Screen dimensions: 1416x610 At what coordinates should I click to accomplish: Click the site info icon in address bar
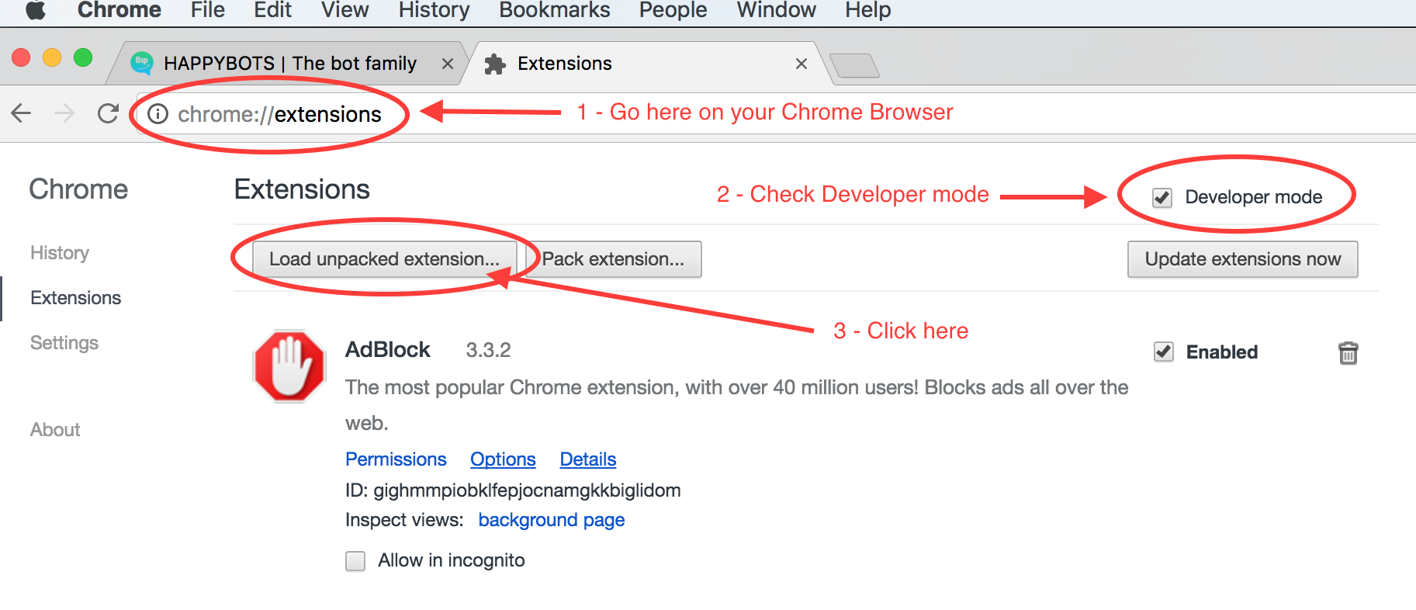[158, 114]
